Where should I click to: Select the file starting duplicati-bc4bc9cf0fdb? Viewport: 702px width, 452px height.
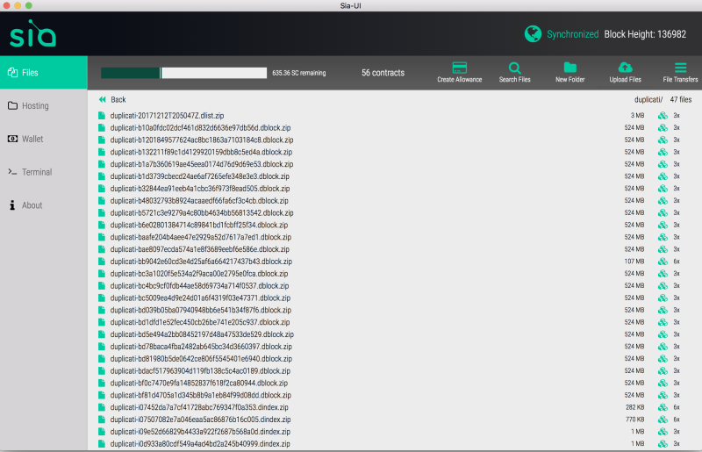coord(199,285)
